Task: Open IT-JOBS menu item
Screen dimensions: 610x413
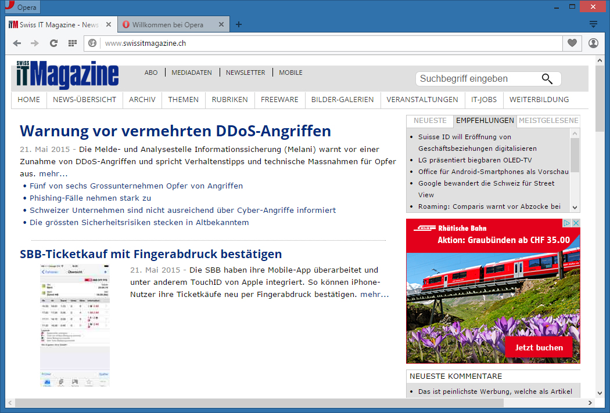Action: tap(483, 100)
